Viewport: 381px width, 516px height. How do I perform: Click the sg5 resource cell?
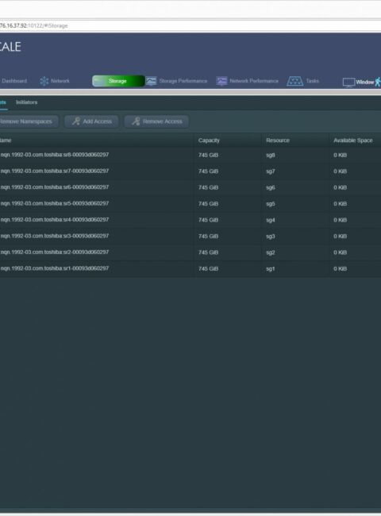(271, 204)
